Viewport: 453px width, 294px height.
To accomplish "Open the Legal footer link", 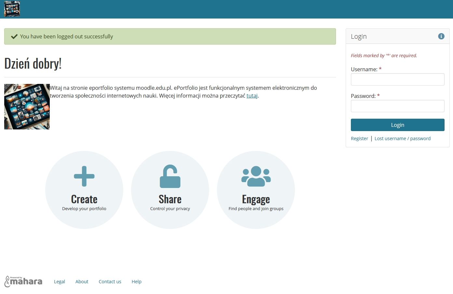I will pos(60,282).
